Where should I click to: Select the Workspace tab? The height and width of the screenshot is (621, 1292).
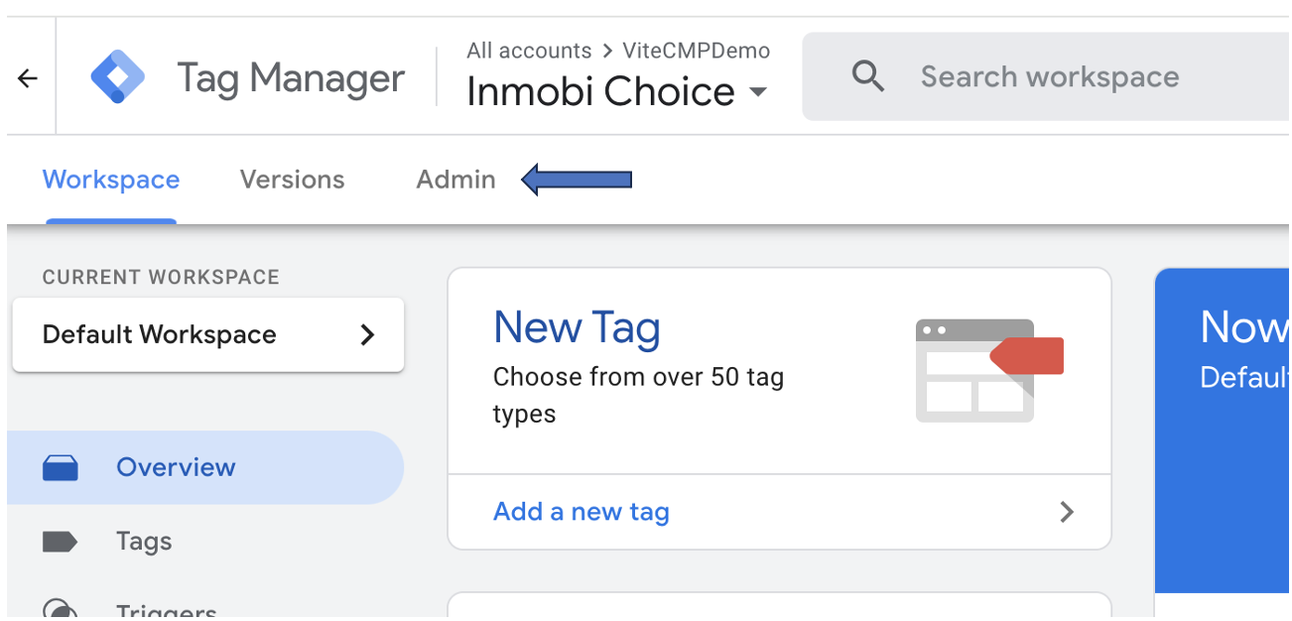[111, 180]
